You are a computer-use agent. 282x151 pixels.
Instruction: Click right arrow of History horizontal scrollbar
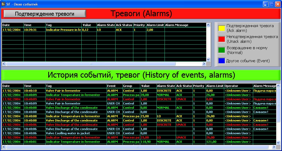click(x=274, y=147)
